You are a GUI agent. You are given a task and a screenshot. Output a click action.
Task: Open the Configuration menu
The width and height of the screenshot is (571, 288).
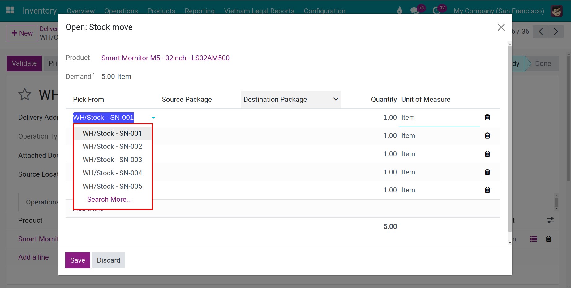click(324, 11)
